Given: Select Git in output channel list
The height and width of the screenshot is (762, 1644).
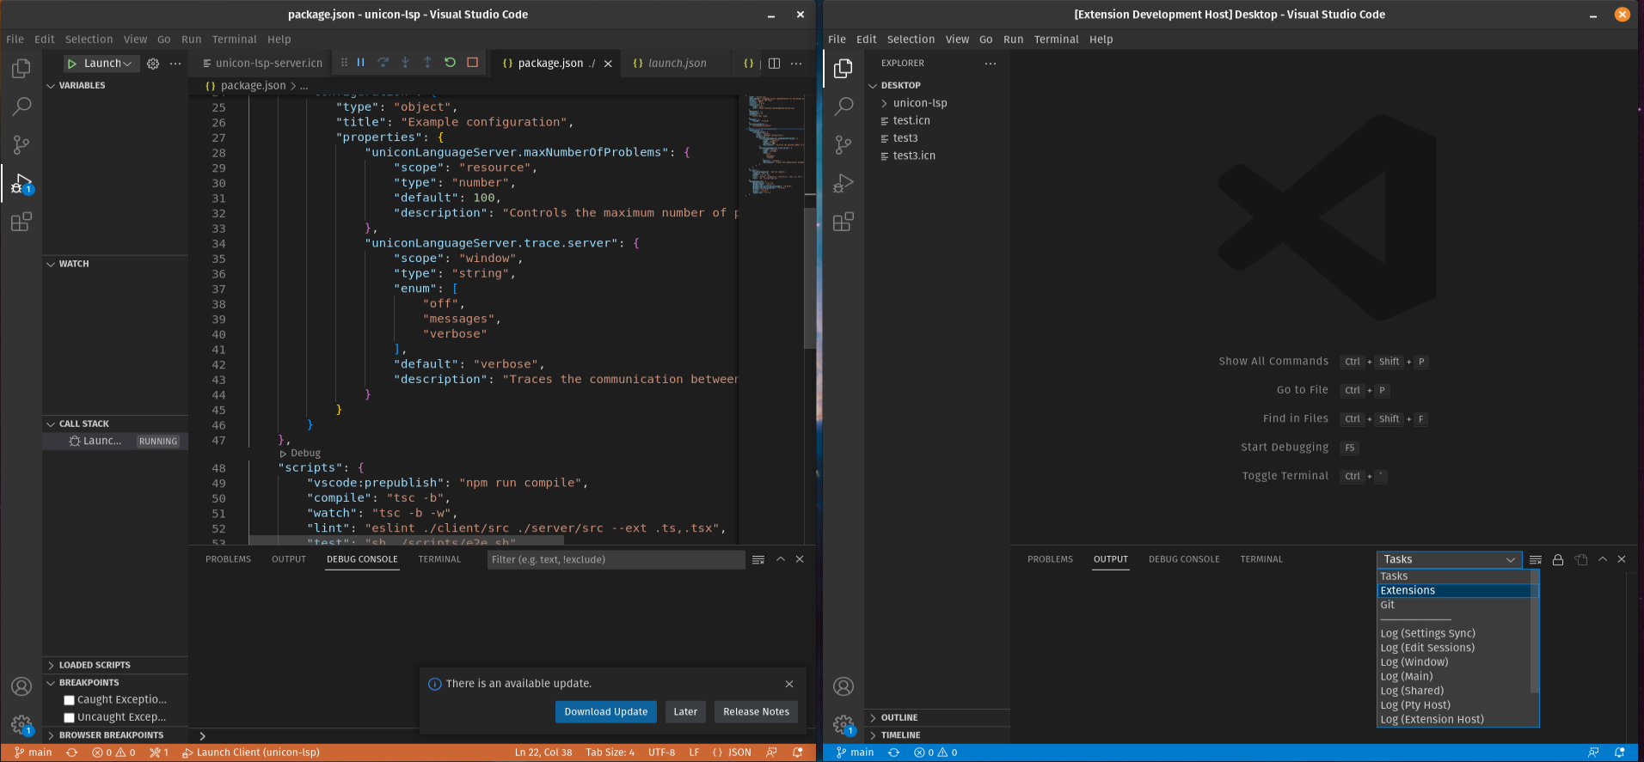Looking at the screenshot, I should click(1454, 605).
